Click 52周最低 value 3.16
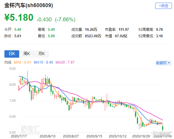This screenshot has height=139, width=174. tap(159, 36)
